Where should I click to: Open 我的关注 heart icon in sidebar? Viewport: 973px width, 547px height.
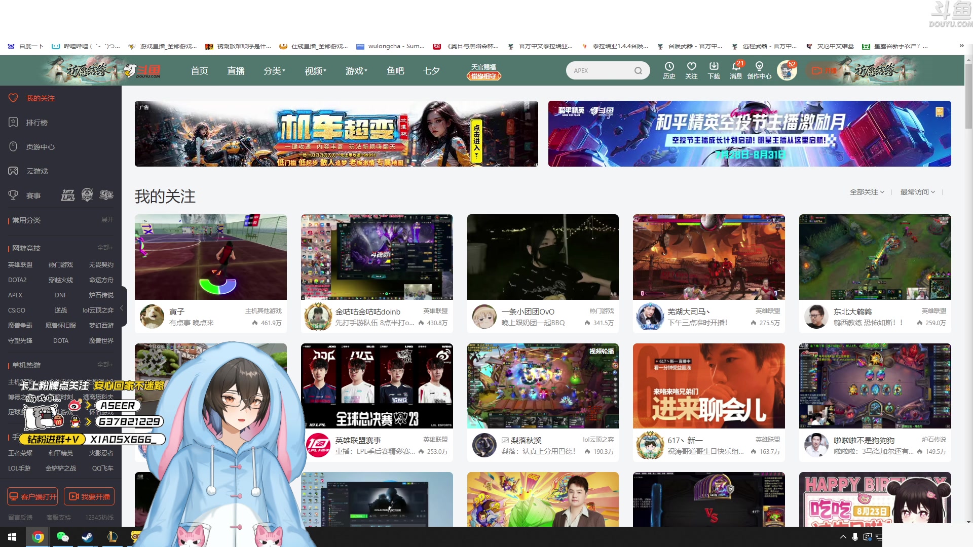click(x=13, y=98)
